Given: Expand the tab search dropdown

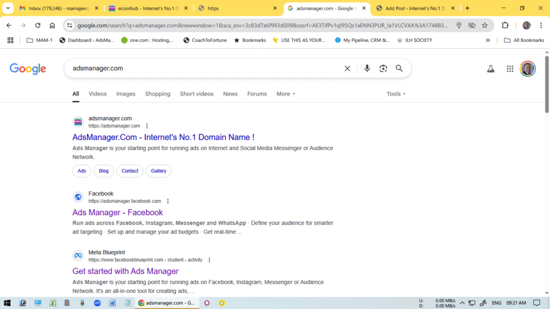Looking at the screenshot, I should click(8, 8).
